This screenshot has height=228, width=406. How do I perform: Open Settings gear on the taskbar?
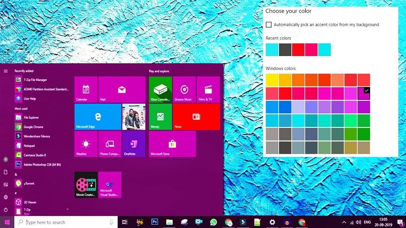[x=272, y=222]
